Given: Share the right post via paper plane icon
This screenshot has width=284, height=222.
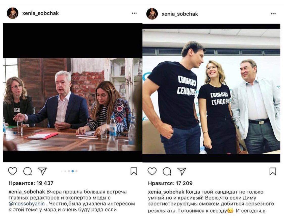Looking at the screenshot, I should [x=182, y=171].
